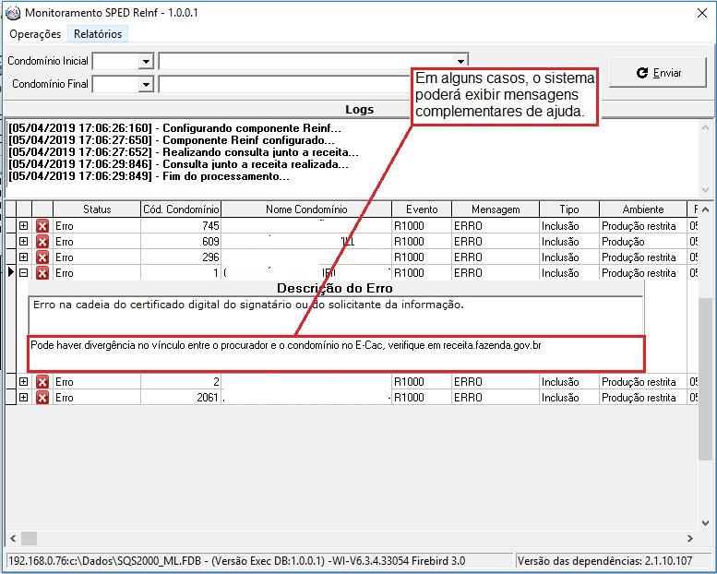Screen dimensions: 717x574
Task: Click the Cód. Condomínio column header
Action: 181,209
